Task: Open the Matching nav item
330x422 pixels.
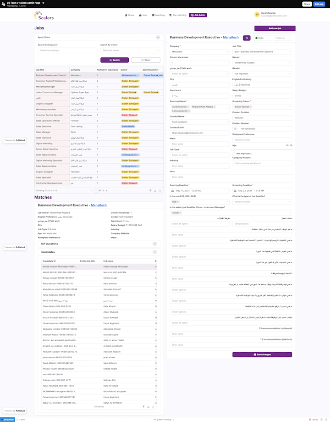Action: [x=158, y=15]
